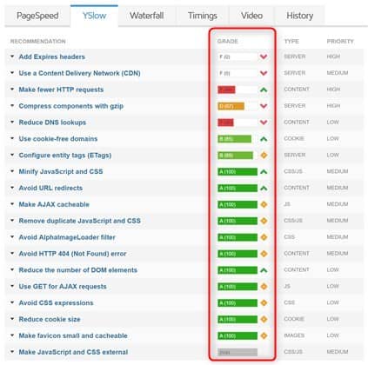The height and width of the screenshot is (365, 368).
Task: Expand arrow beside Compress components with gzip
Action: (12, 106)
